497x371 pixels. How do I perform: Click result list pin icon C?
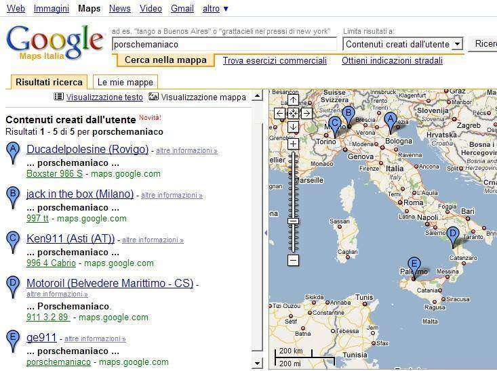pos(13,242)
